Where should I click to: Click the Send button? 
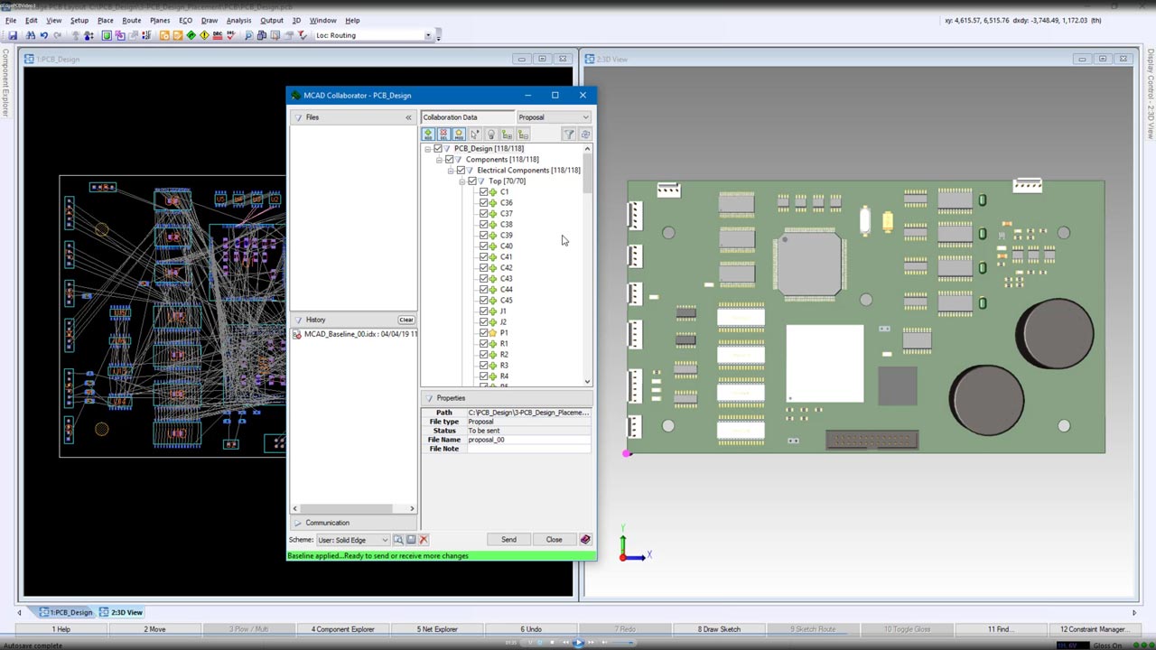tap(508, 540)
